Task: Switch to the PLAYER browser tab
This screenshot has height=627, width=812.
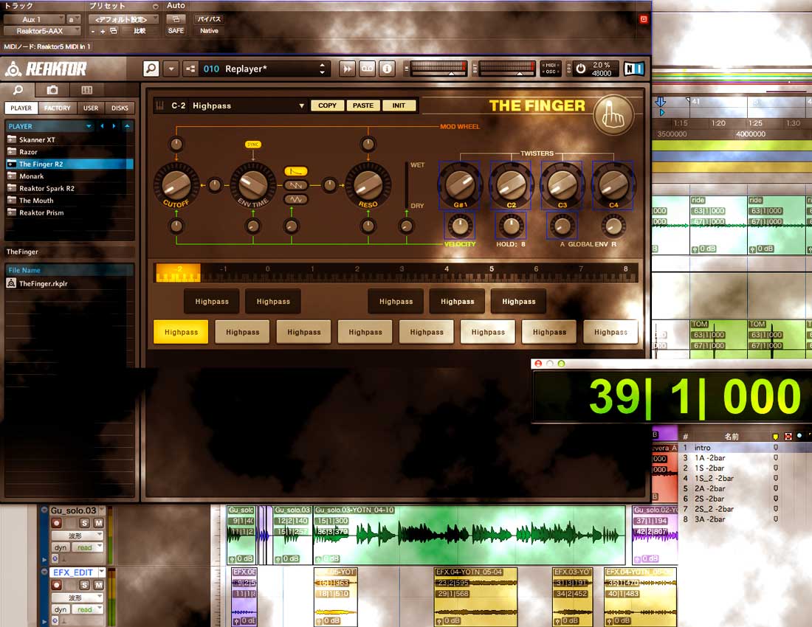Action: (x=21, y=108)
